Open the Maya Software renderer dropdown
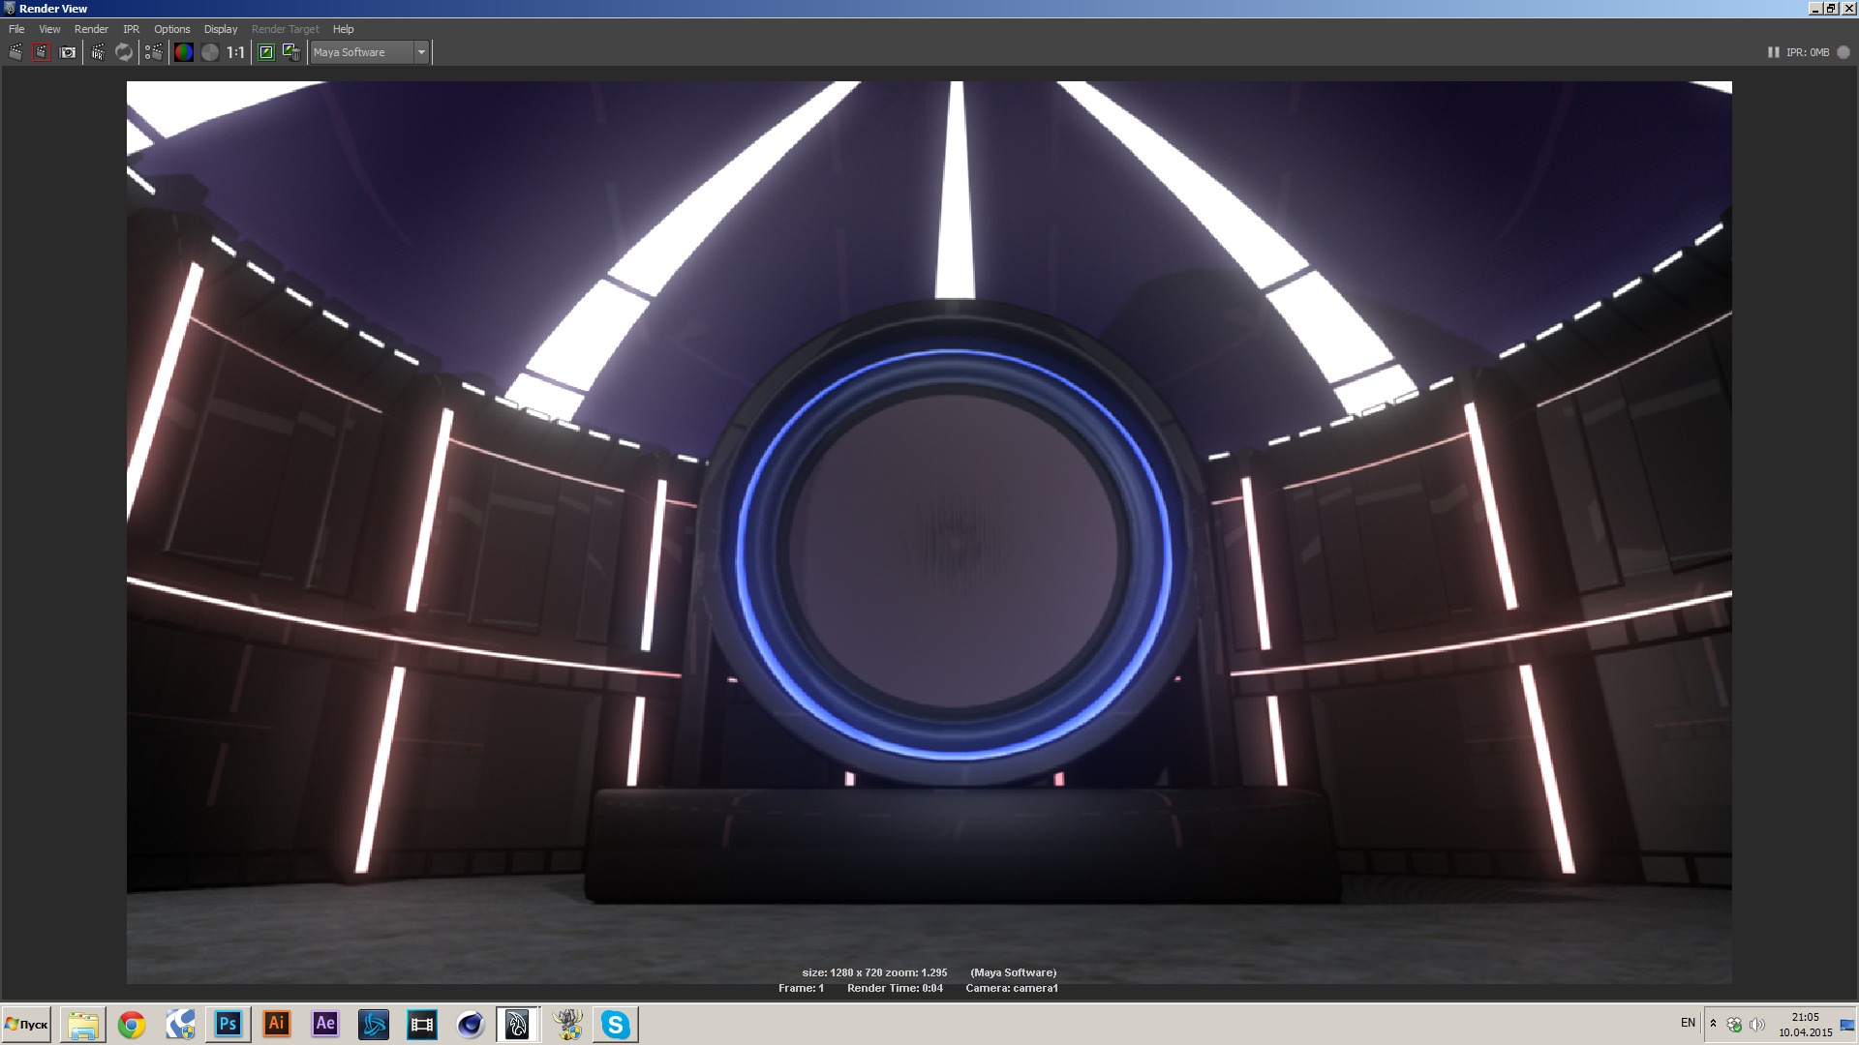Image resolution: width=1859 pixels, height=1045 pixels. click(x=421, y=52)
